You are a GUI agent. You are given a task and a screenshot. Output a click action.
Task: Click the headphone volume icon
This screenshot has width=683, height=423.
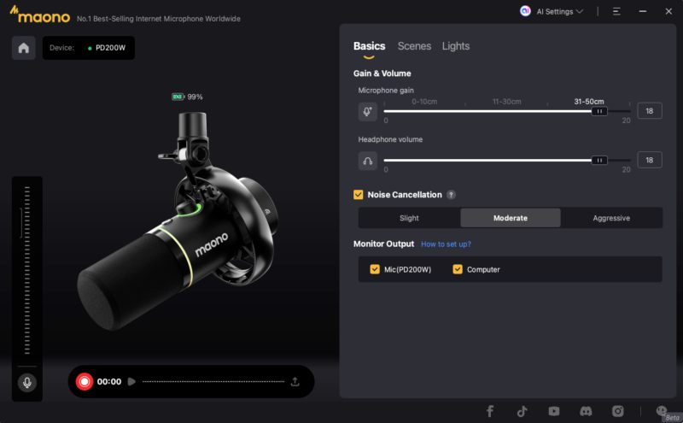[368, 160]
